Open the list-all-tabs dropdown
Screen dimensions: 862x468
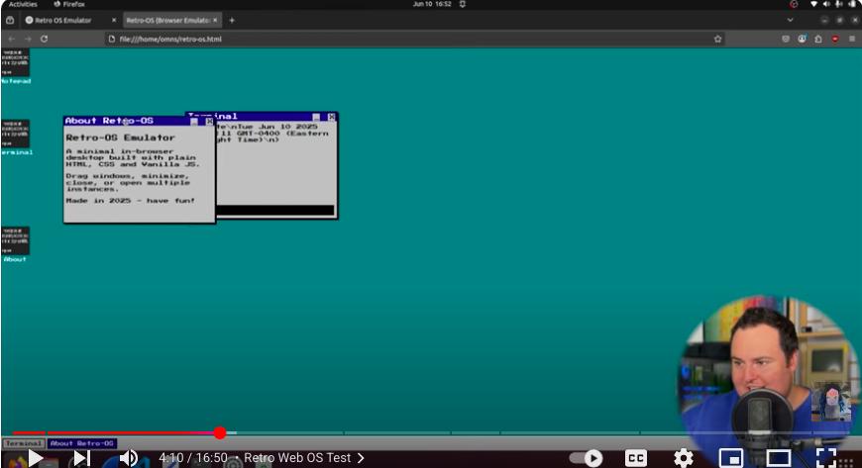(x=790, y=21)
